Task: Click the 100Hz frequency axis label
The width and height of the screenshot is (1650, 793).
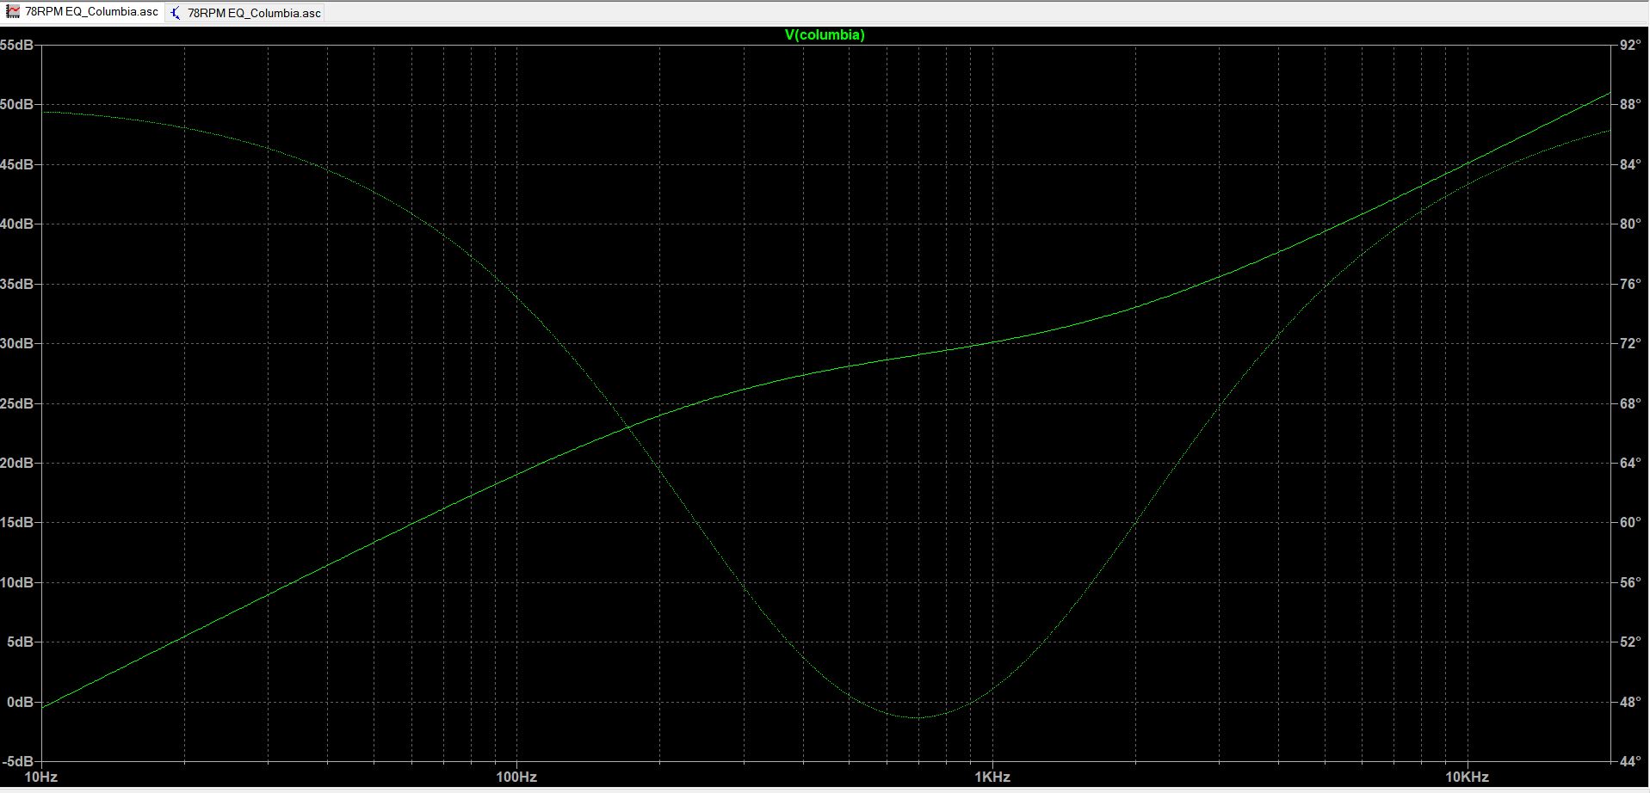Action: [x=516, y=778]
